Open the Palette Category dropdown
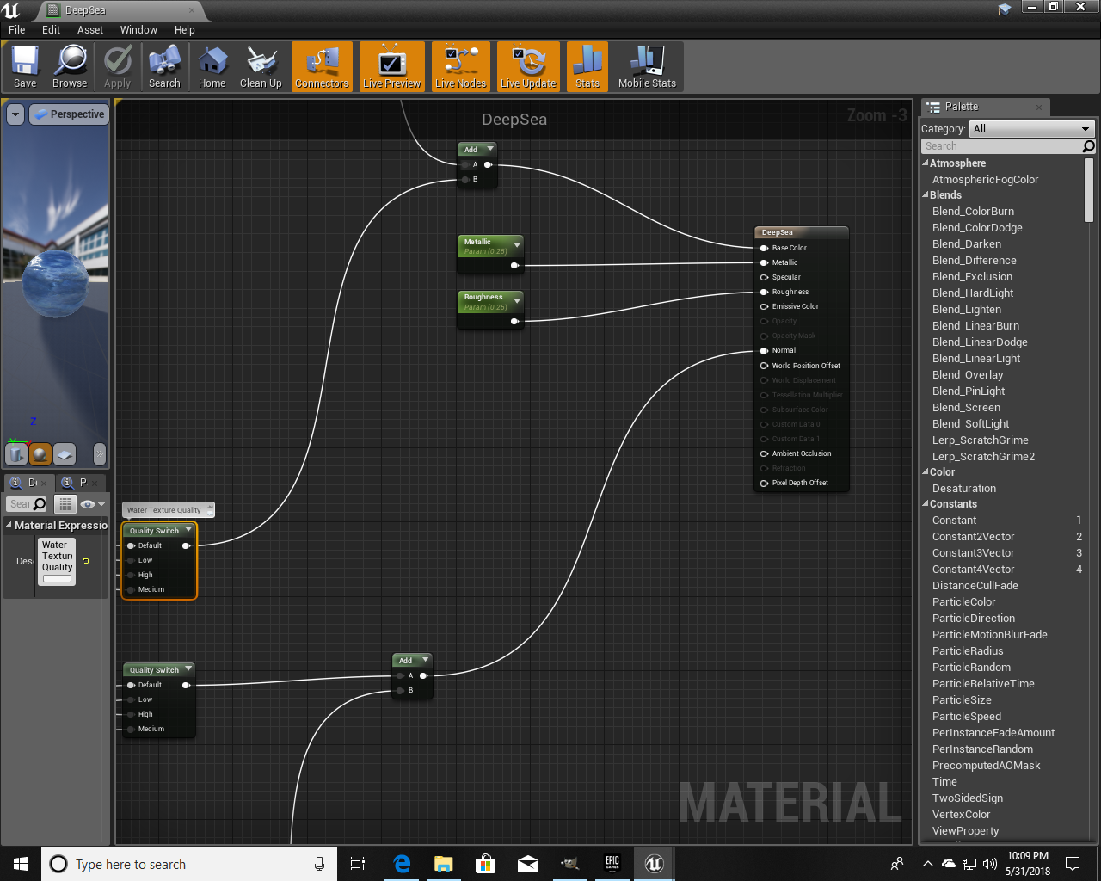The image size is (1101, 881). (x=1031, y=128)
